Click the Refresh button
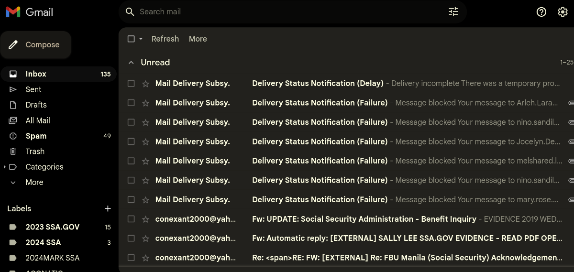Viewport: 574px width, 272px height. [165, 39]
